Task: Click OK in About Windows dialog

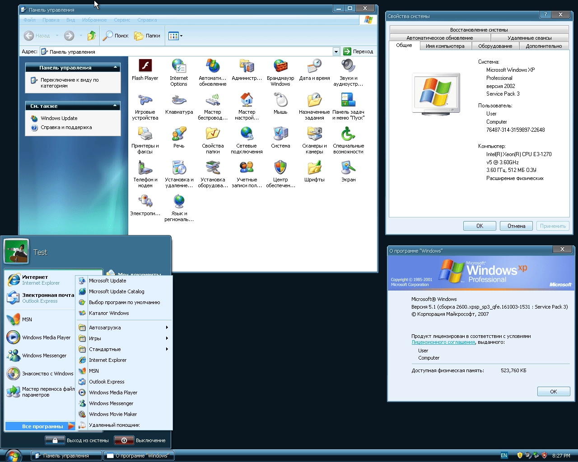Action: (x=554, y=392)
